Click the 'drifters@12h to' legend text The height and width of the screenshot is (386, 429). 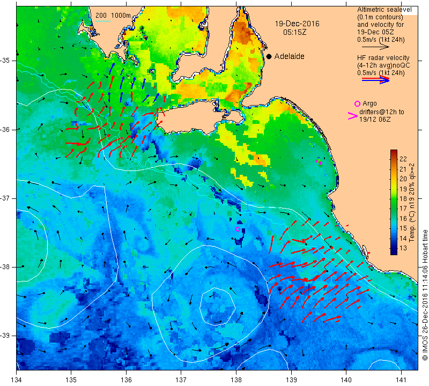[x=382, y=112]
